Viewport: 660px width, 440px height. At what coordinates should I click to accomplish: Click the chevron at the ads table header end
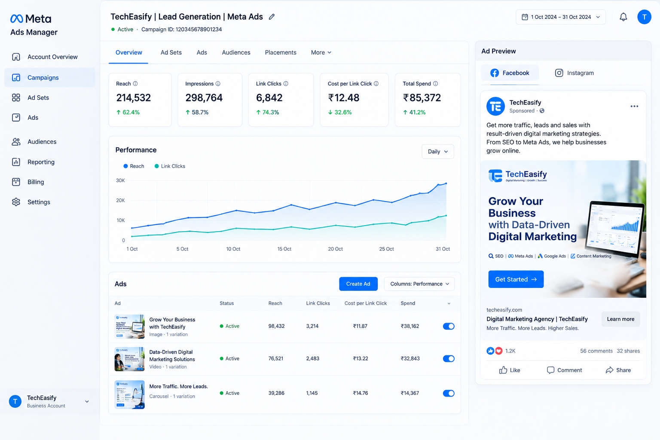point(449,303)
